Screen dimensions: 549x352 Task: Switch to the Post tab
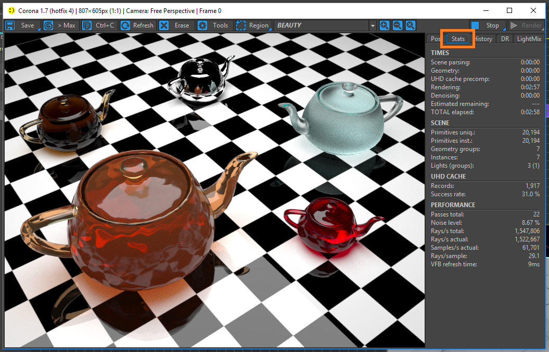coord(435,39)
